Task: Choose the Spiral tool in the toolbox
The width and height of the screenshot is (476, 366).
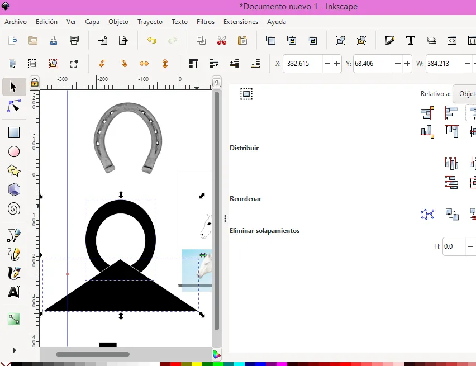Action: [x=14, y=209]
